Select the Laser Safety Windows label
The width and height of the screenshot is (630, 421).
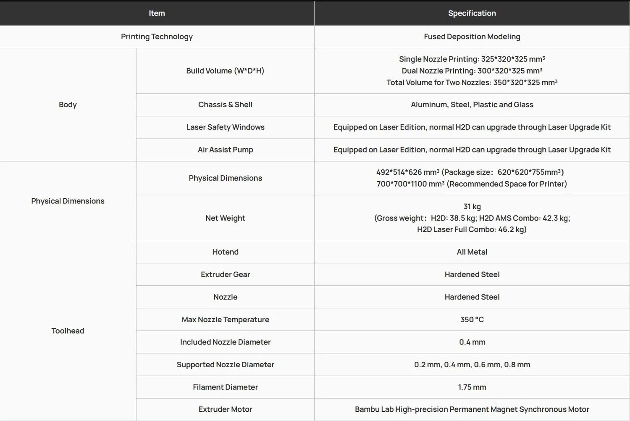coord(225,127)
